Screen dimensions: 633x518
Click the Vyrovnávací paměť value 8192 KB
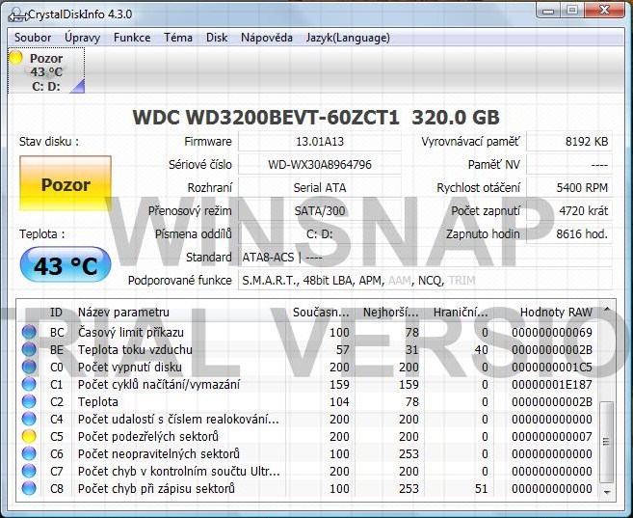tap(569, 142)
